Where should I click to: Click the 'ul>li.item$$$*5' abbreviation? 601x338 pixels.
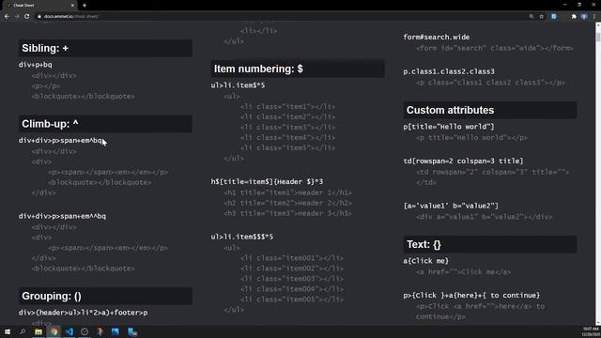point(242,237)
